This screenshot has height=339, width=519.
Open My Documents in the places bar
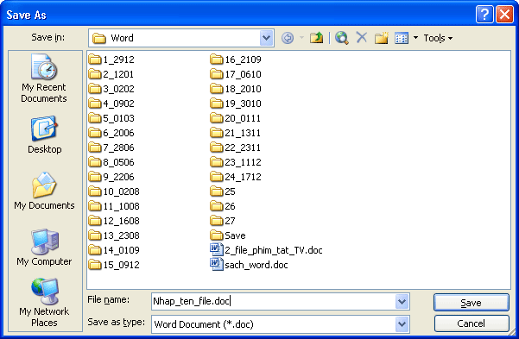click(44, 191)
